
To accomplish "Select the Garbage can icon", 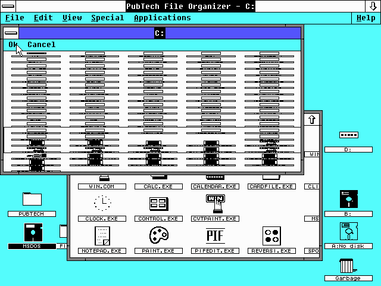I will (348, 266).
